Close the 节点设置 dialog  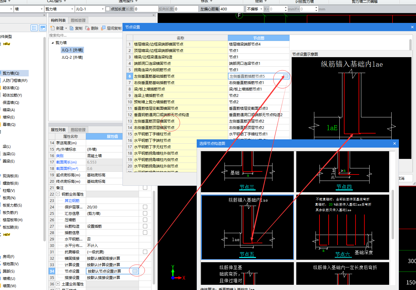coord(412,27)
